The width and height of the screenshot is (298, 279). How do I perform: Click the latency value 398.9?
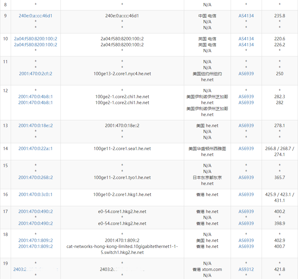pos(280,223)
